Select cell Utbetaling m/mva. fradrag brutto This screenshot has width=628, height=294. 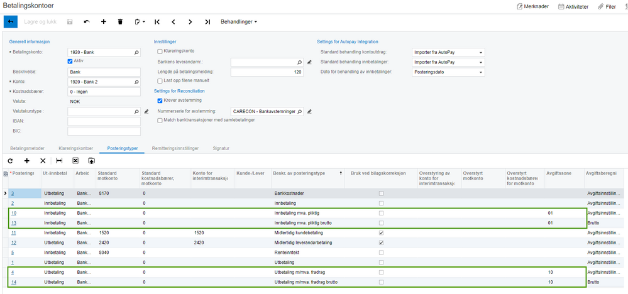tap(308, 283)
